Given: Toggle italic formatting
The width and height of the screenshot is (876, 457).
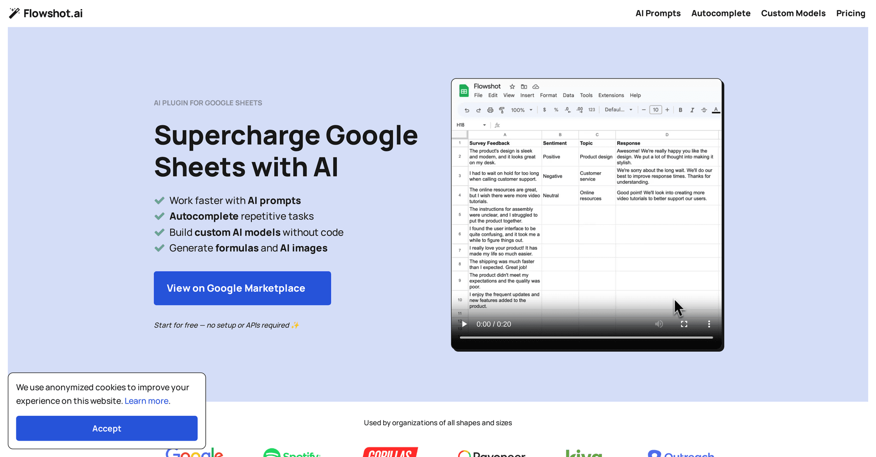Looking at the screenshot, I should coord(692,110).
